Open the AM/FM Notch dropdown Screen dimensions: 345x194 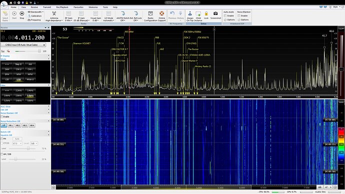(x=123, y=16)
